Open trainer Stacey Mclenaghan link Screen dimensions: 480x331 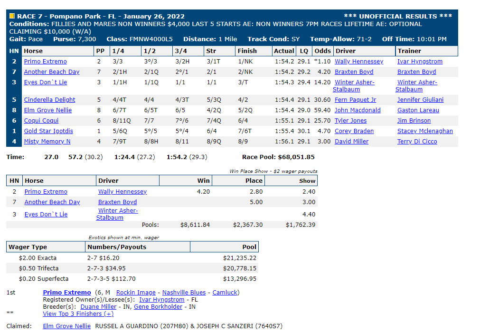(x=425, y=131)
